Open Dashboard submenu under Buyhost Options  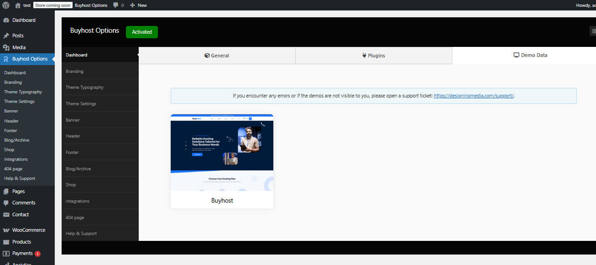coord(15,73)
